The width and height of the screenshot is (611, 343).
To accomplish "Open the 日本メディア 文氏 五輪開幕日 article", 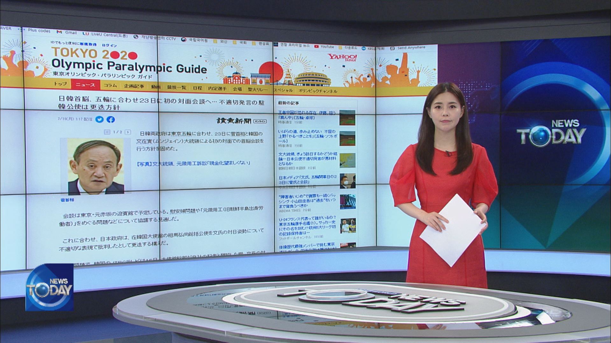I will pyautogui.click(x=307, y=180).
